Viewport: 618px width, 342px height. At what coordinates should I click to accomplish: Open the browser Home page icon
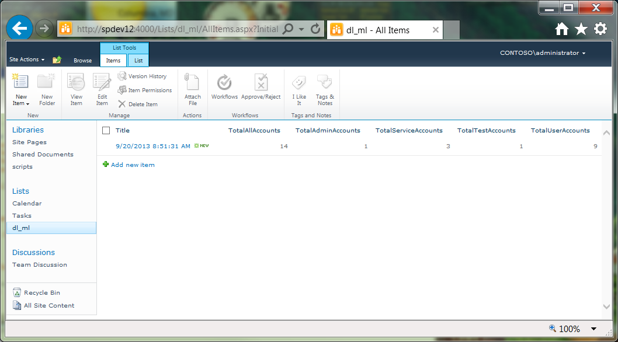[562, 29]
